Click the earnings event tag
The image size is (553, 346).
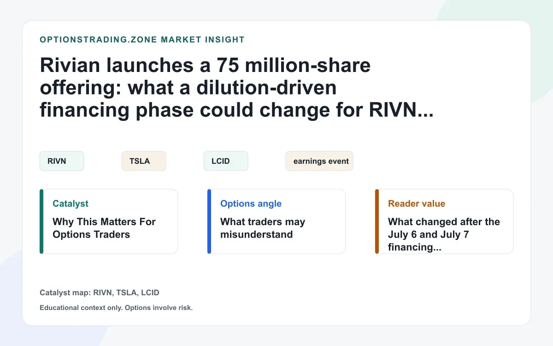[x=319, y=161]
